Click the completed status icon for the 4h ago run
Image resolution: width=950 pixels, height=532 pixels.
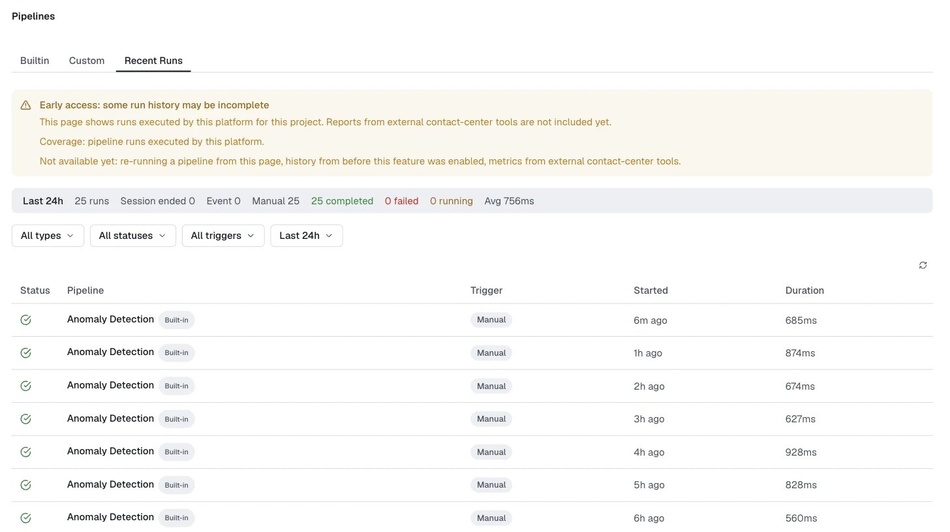click(x=26, y=452)
